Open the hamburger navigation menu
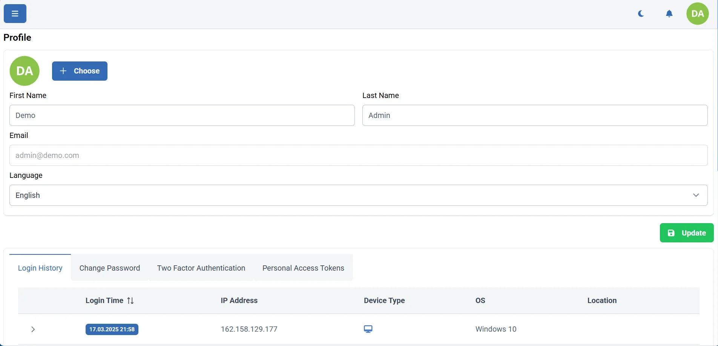 coord(15,14)
